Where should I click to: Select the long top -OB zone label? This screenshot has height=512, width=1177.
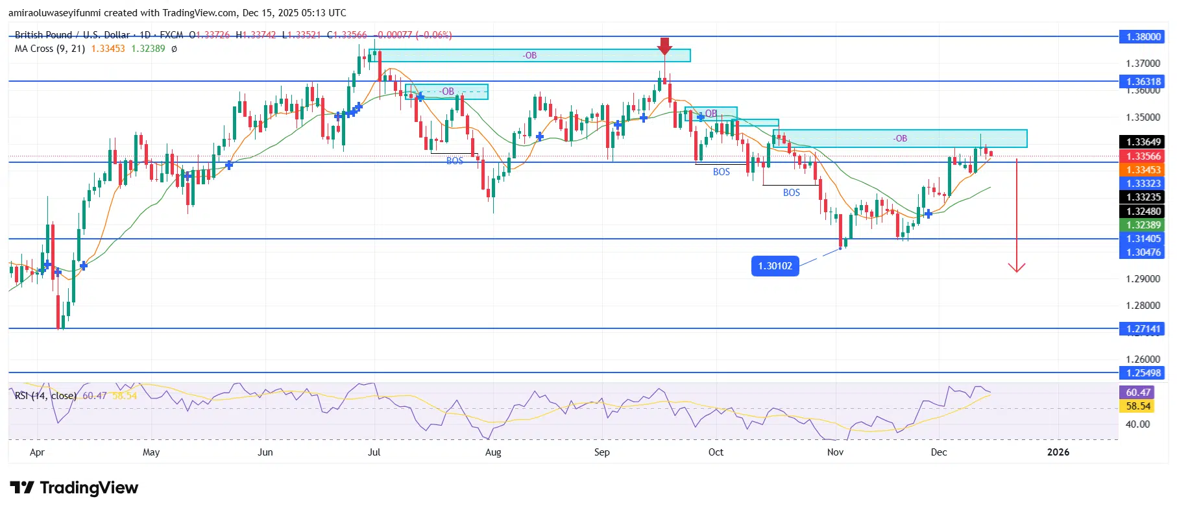pyautogui.click(x=529, y=56)
